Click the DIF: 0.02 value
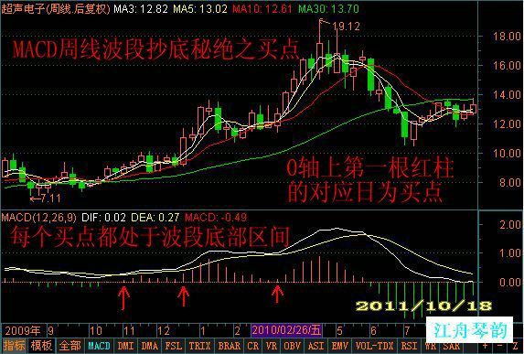 coord(103,218)
